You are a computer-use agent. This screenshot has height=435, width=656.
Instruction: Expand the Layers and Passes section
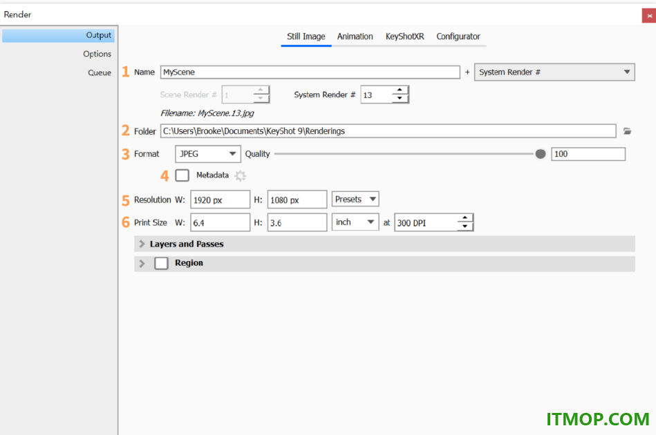142,244
